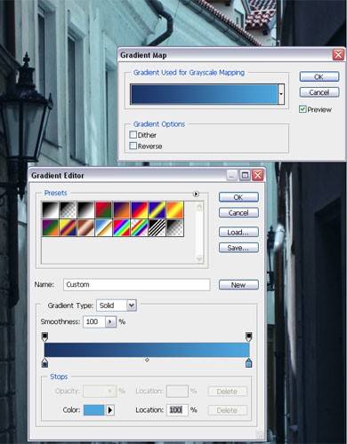Click the Save... button
The height and width of the screenshot is (444, 347).
(x=238, y=248)
